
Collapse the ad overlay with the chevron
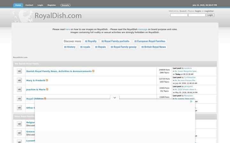[115, 98]
